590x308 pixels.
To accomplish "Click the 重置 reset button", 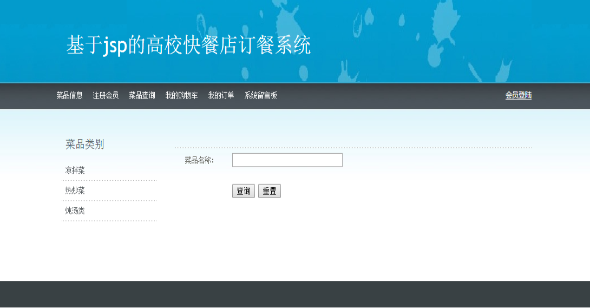I will tap(270, 191).
